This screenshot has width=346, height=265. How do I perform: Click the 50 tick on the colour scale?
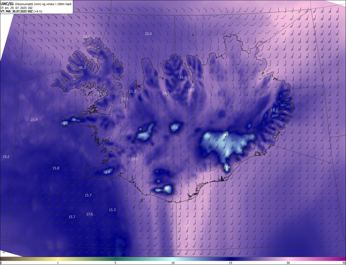click(344, 263)
